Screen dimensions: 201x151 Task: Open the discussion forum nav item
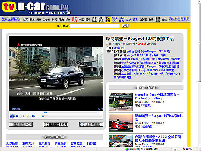(143, 19)
